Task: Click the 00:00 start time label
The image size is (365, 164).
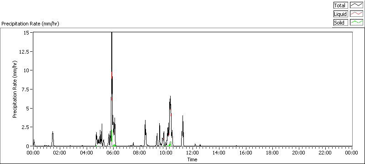Action: [33, 153]
